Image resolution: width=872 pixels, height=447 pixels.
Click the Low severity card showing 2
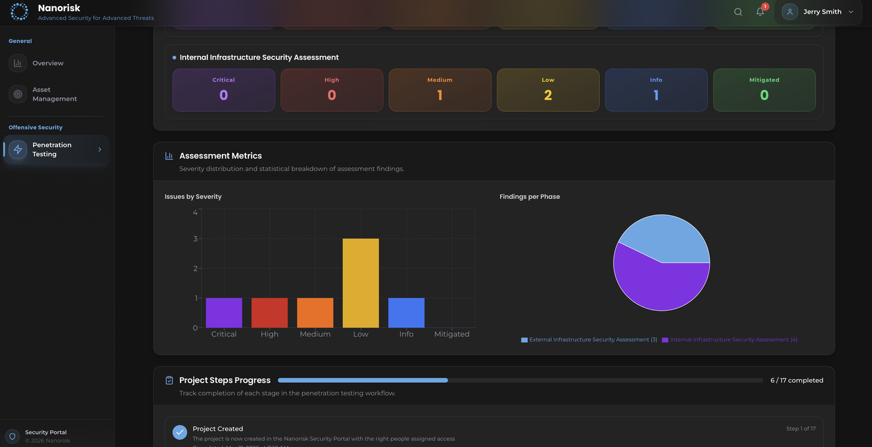[548, 90]
